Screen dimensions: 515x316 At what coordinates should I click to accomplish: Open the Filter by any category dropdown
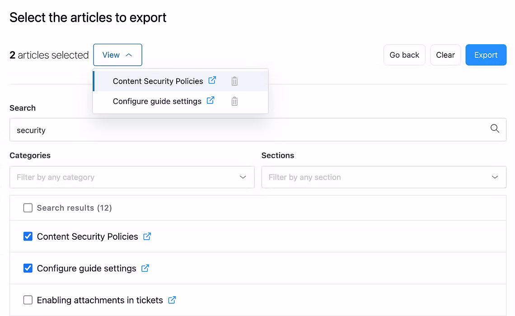click(x=132, y=177)
